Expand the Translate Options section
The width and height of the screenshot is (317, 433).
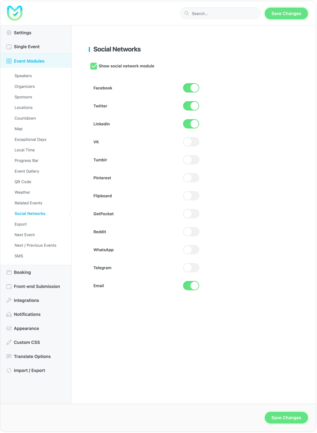point(32,357)
